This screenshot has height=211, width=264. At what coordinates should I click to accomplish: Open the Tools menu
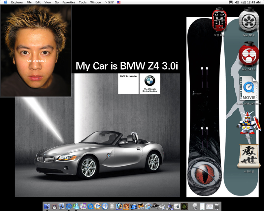tap(83, 2)
